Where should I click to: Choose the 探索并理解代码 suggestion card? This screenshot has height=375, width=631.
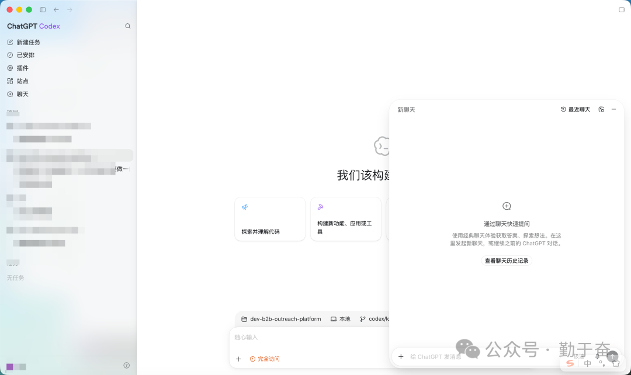point(270,219)
